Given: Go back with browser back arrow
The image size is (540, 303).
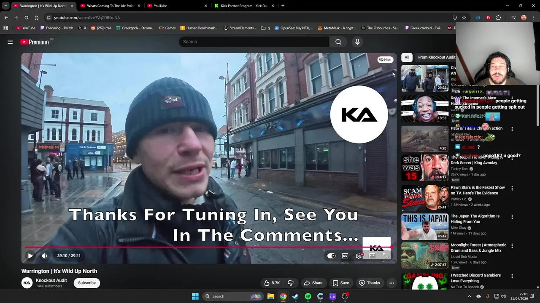Looking at the screenshot, I should coord(6,18).
